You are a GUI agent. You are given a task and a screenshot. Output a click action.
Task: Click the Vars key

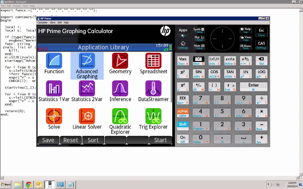click(183, 61)
